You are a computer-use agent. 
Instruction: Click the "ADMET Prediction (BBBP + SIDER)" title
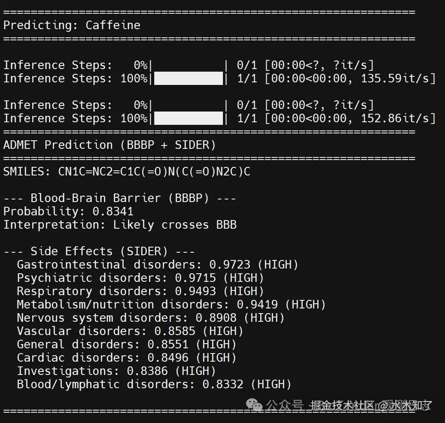pos(110,145)
